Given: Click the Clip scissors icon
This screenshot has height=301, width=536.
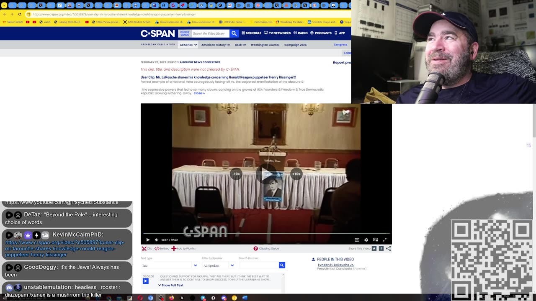Looking at the screenshot, I should 144,248.
